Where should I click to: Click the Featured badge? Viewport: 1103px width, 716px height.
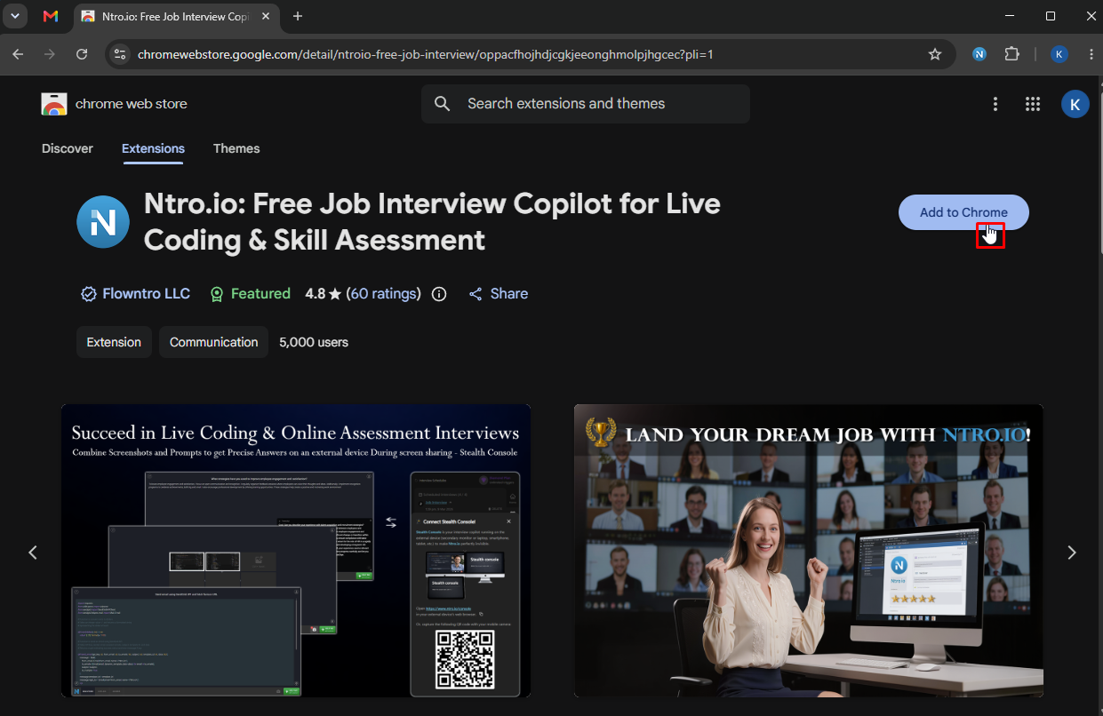250,294
